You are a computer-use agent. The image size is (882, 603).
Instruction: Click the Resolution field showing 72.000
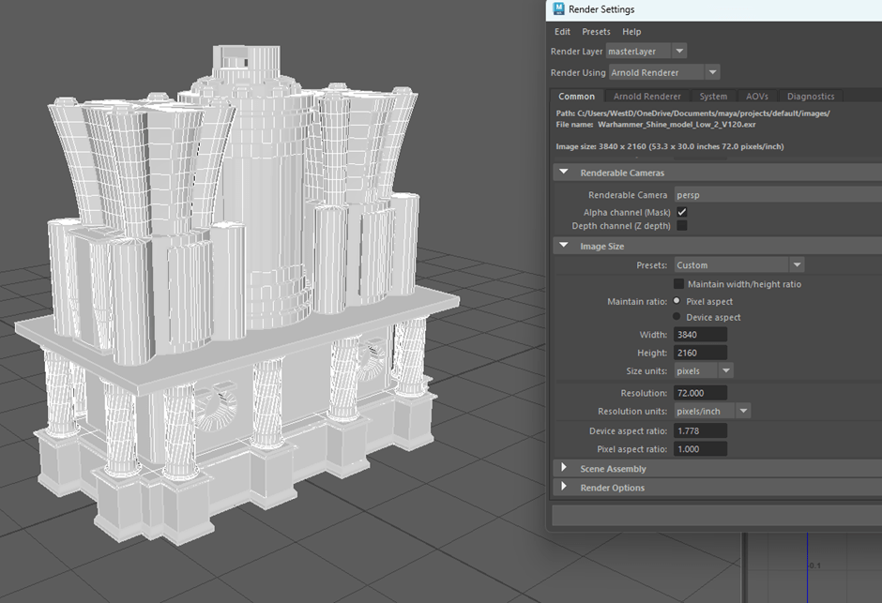tap(700, 393)
